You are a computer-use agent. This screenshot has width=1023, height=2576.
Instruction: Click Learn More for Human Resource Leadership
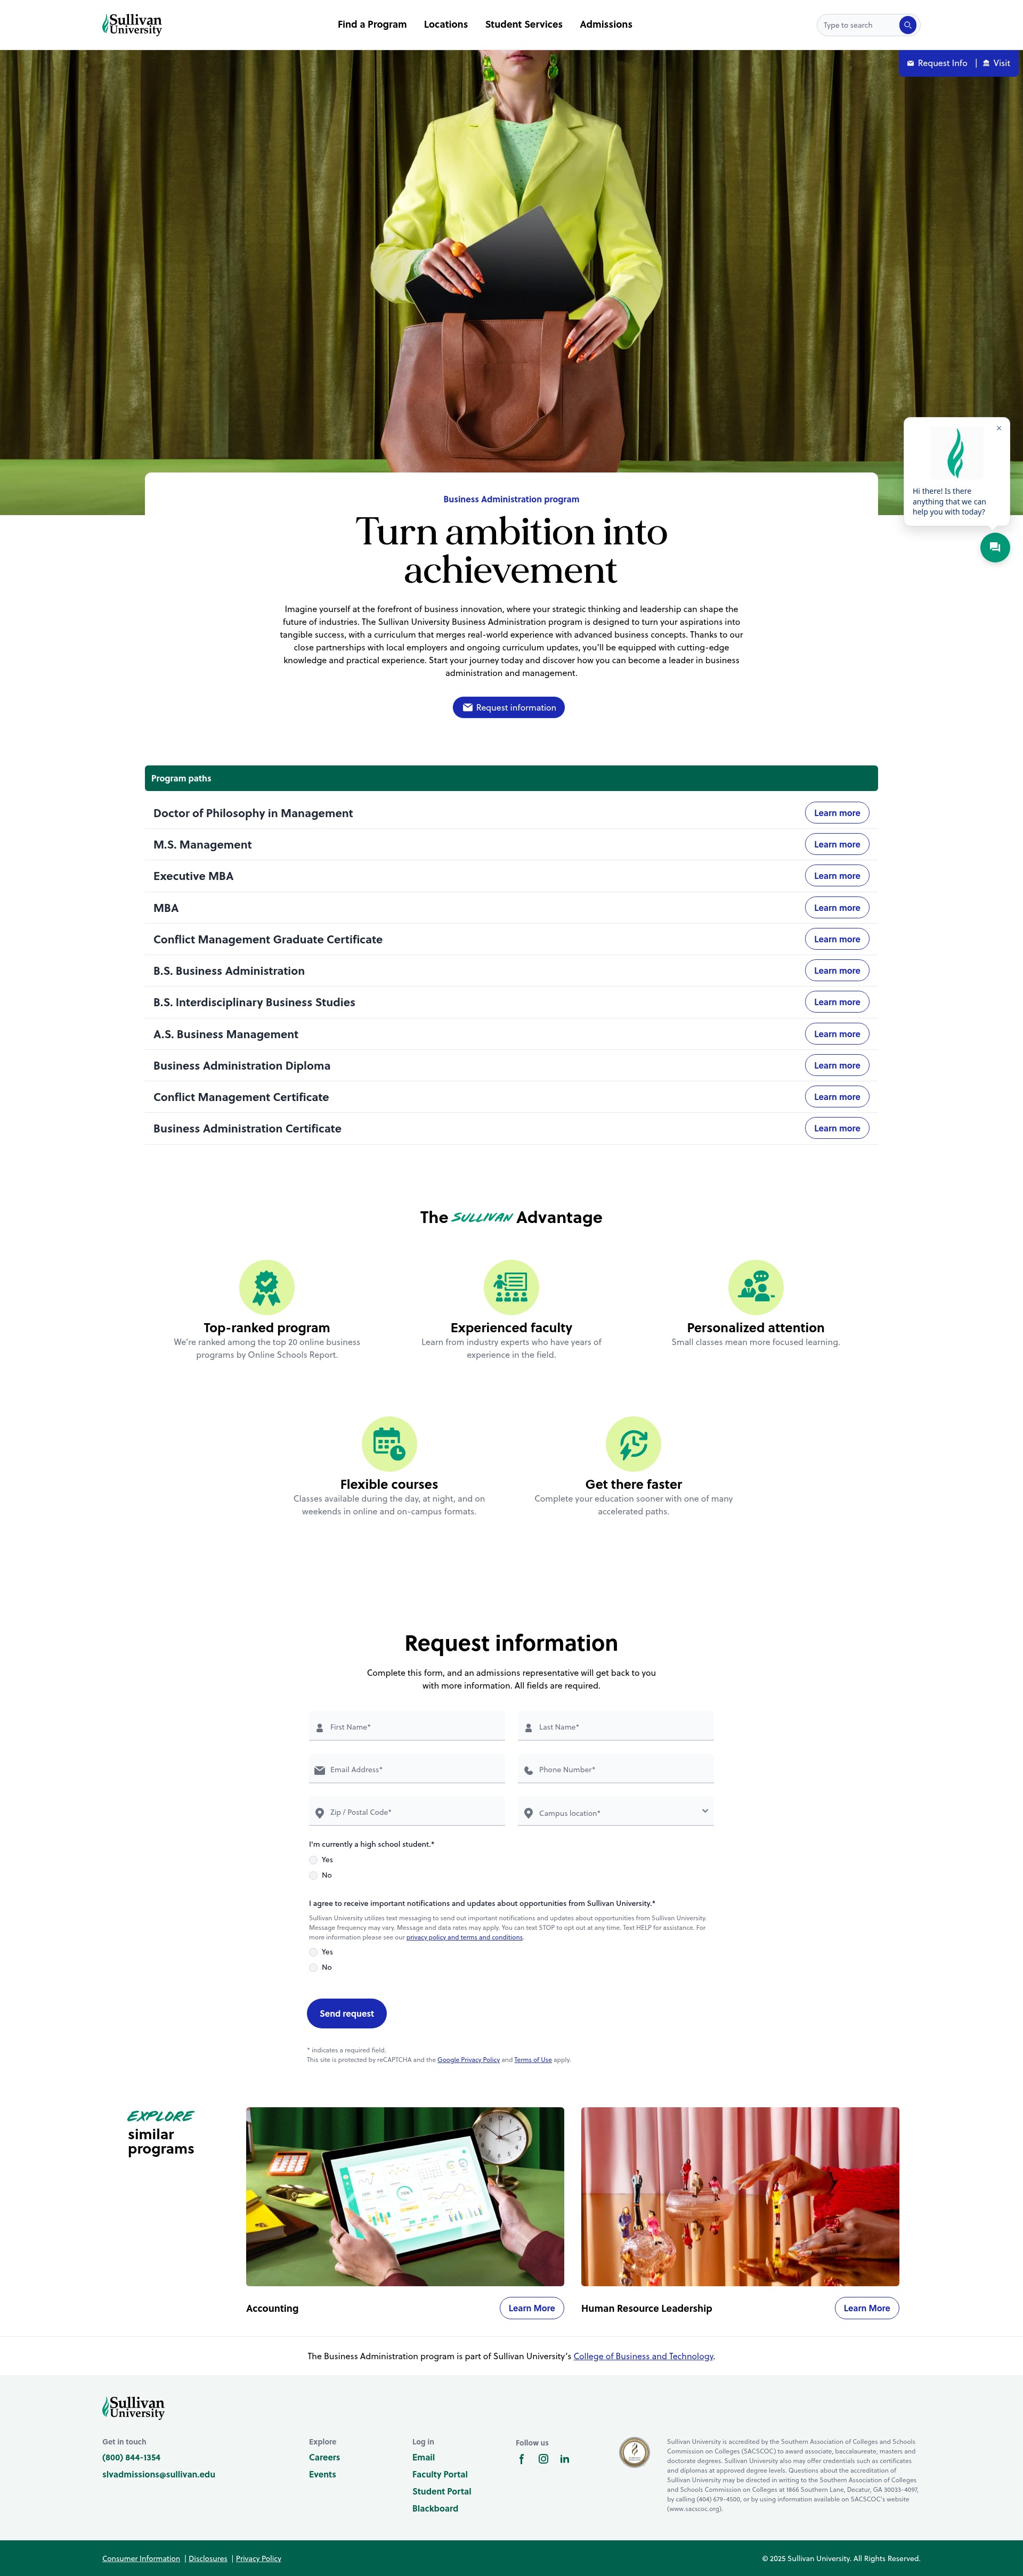(x=867, y=2308)
